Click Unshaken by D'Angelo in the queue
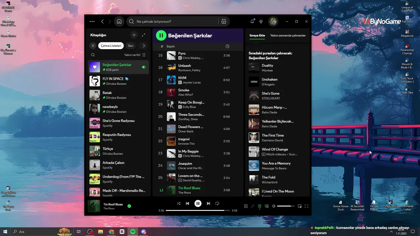Screen dimensions: 420x236 tap(278, 82)
